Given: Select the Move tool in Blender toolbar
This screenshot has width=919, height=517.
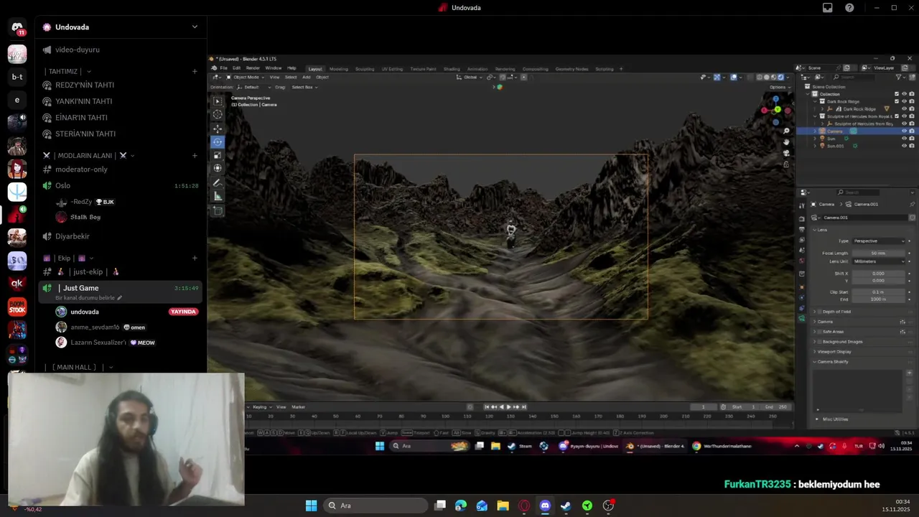Looking at the screenshot, I should (218, 129).
